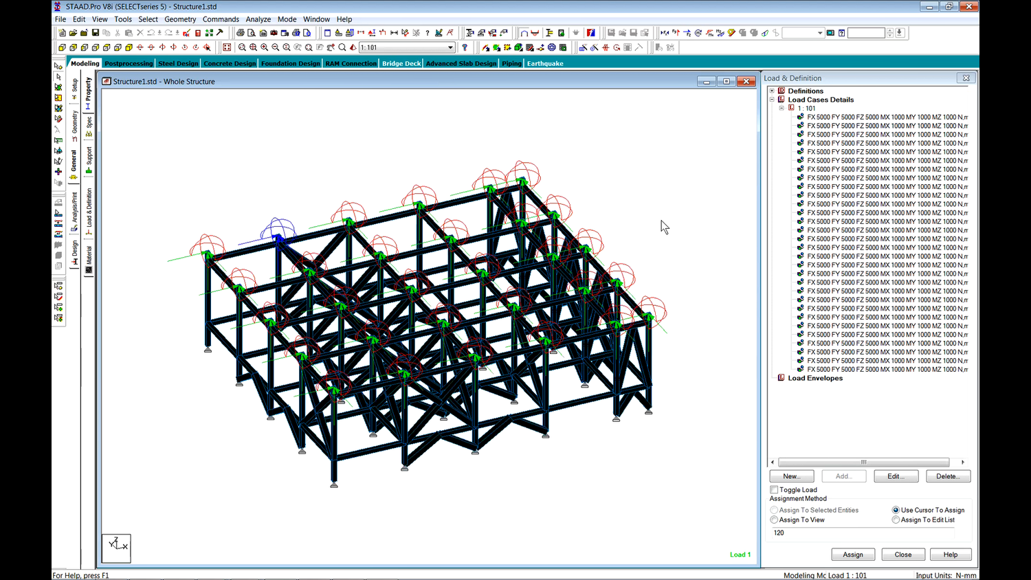Switch to the Postprocessing tab
The height and width of the screenshot is (580, 1031).
[129, 63]
